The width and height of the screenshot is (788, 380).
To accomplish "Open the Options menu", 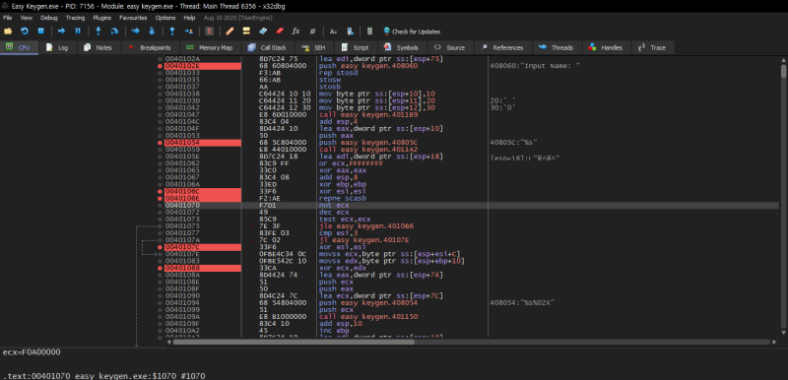I will (165, 18).
